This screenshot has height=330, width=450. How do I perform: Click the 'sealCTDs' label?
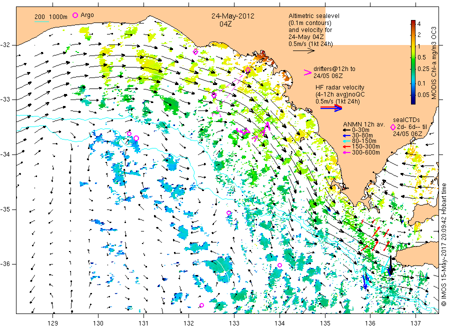click(406, 120)
